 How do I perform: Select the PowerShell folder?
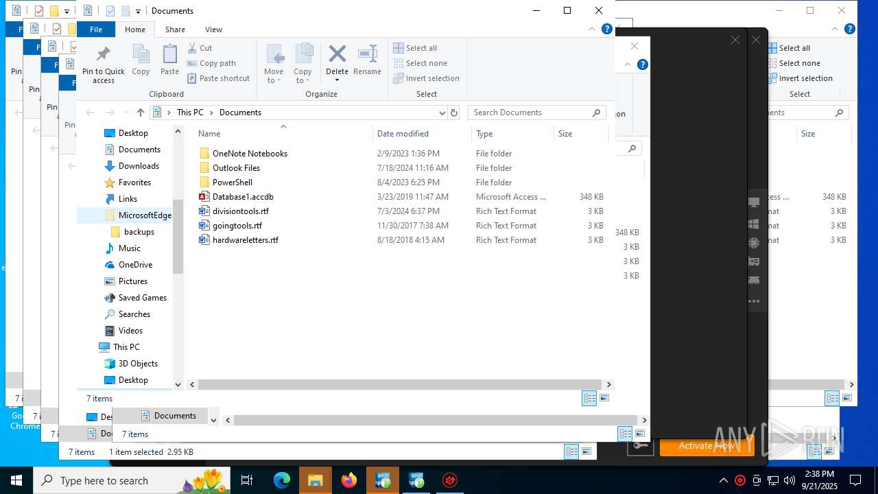(x=233, y=183)
